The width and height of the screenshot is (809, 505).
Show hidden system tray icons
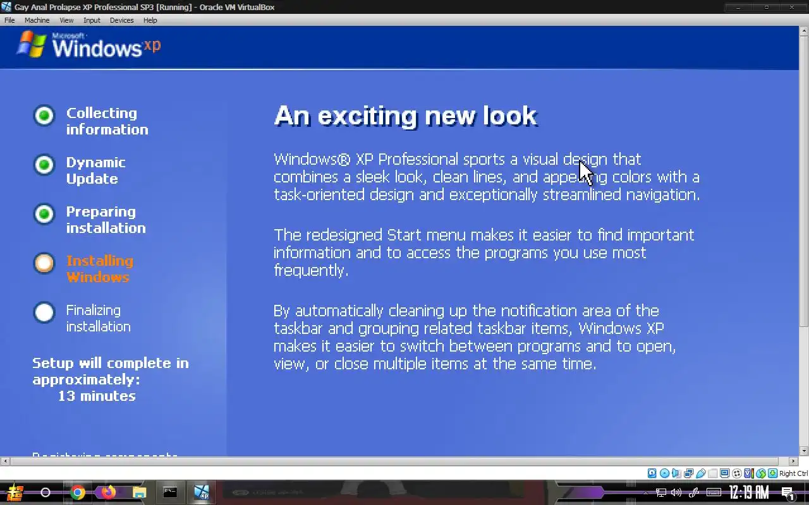point(645,492)
